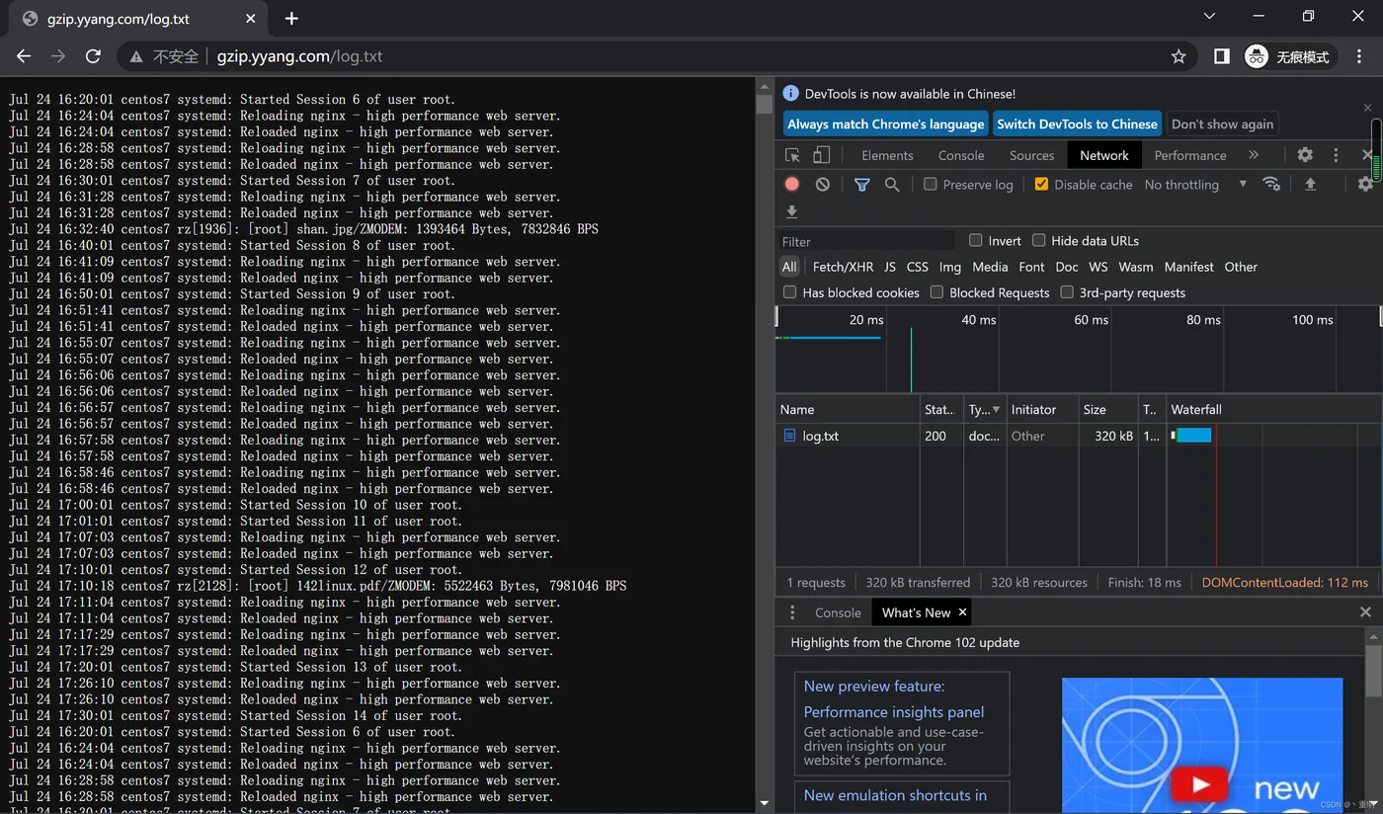This screenshot has height=814, width=1383.
Task: Open the Performance insights panel link
Action: 894,711
